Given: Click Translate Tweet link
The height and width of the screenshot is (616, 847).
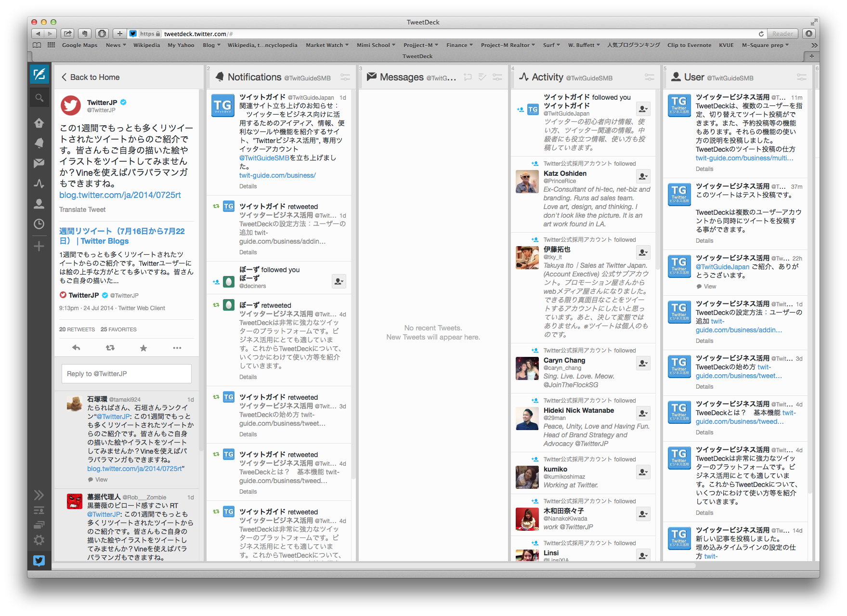Looking at the screenshot, I should pyautogui.click(x=82, y=210).
